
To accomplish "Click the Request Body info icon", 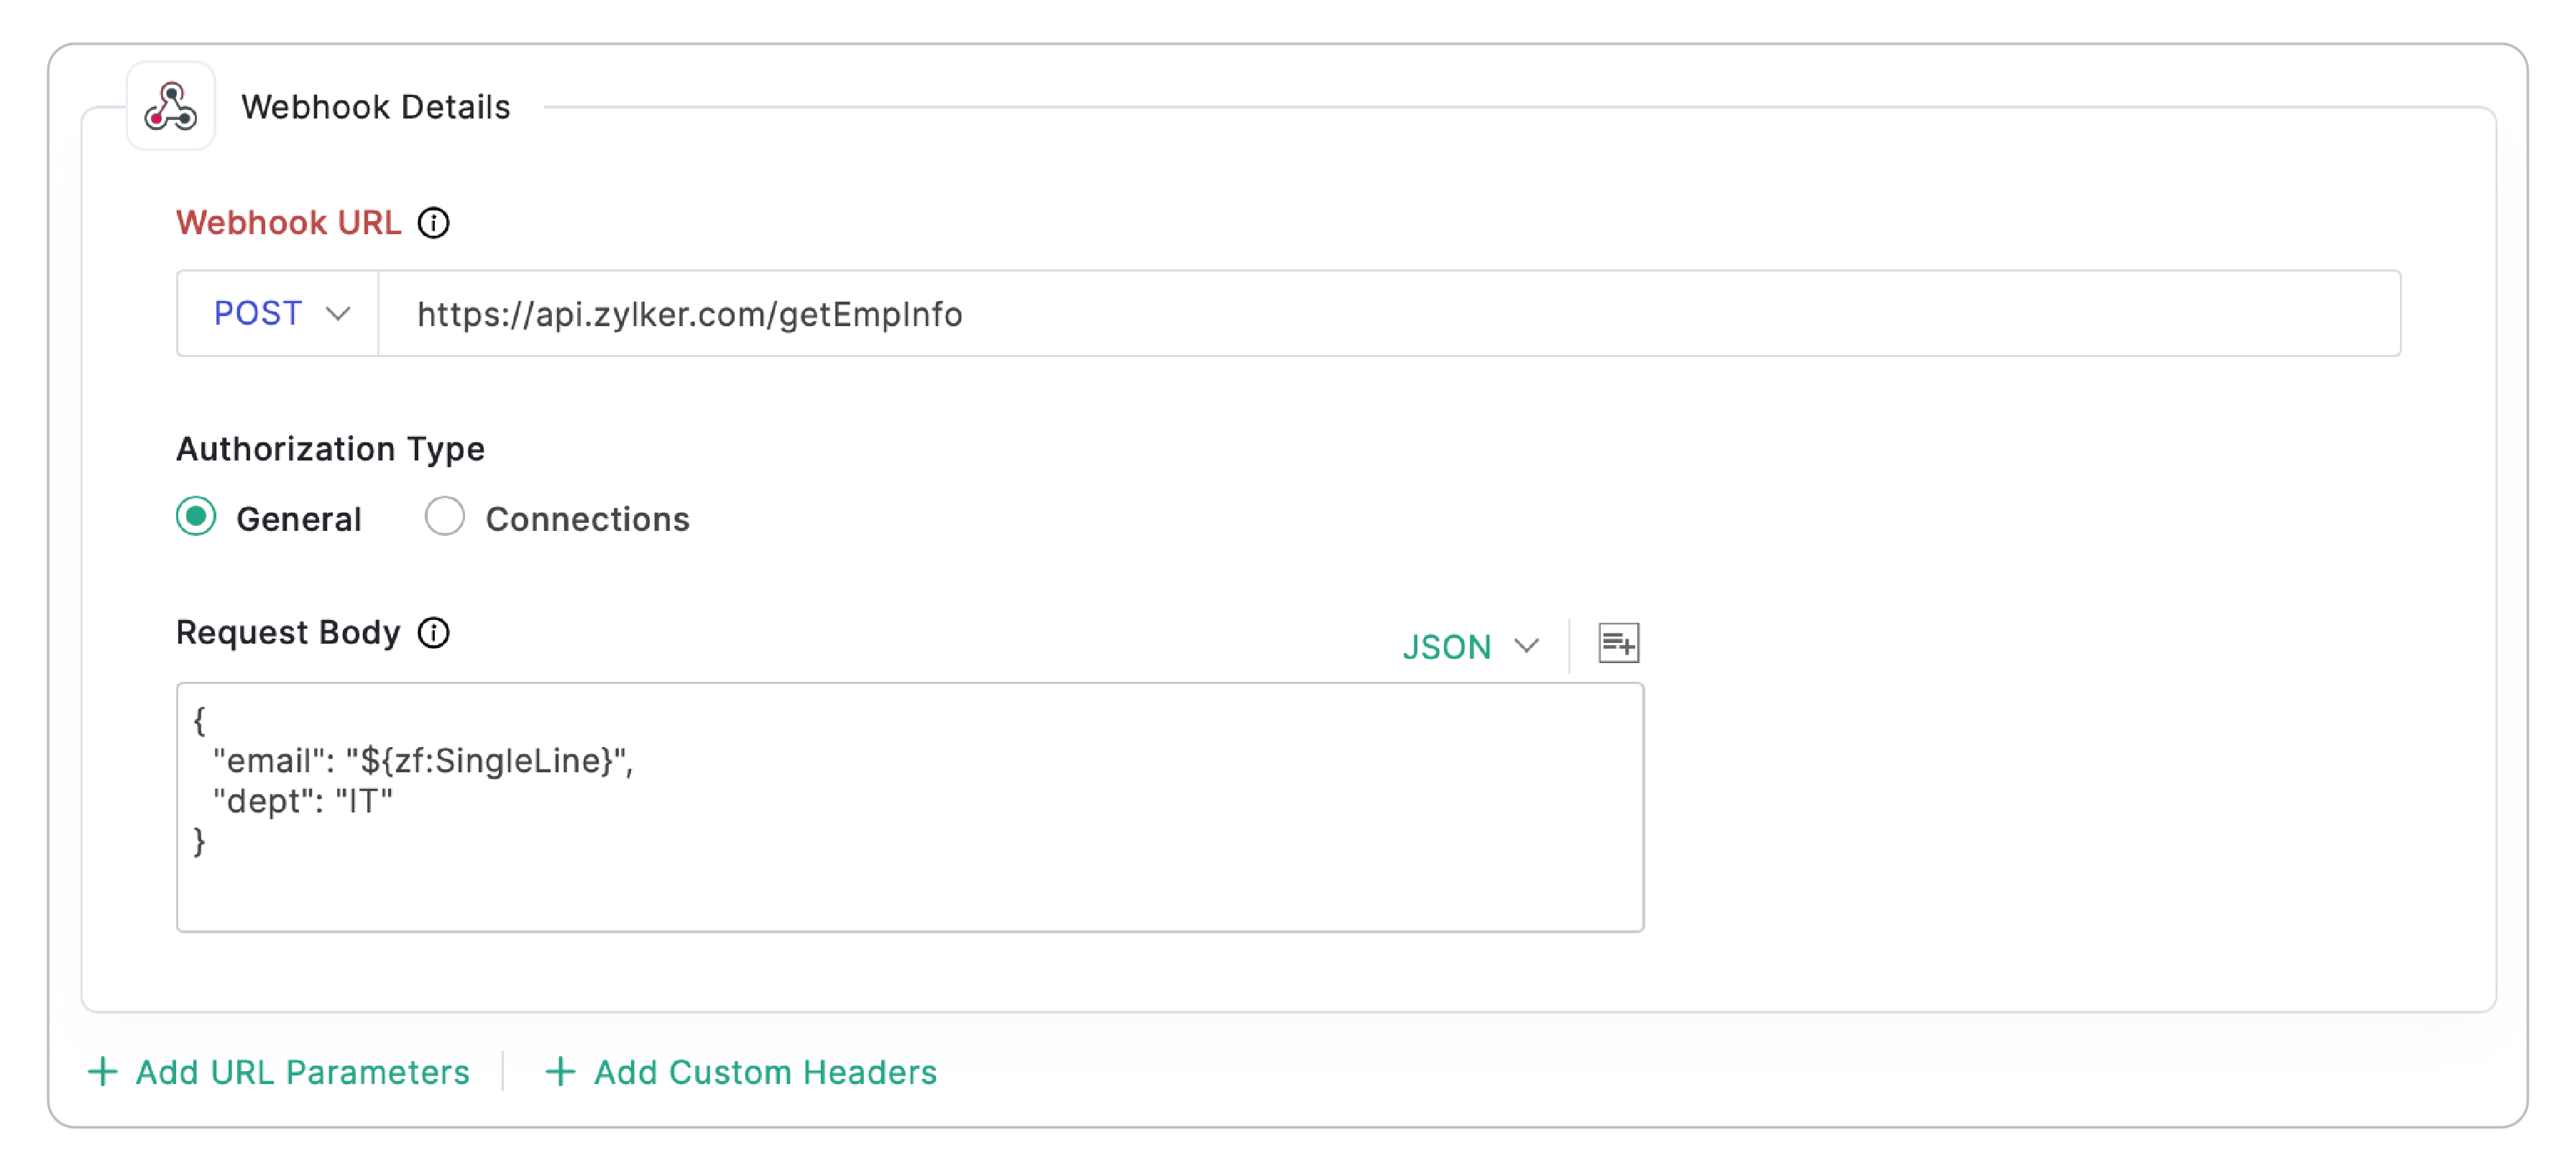I will click(433, 632).
